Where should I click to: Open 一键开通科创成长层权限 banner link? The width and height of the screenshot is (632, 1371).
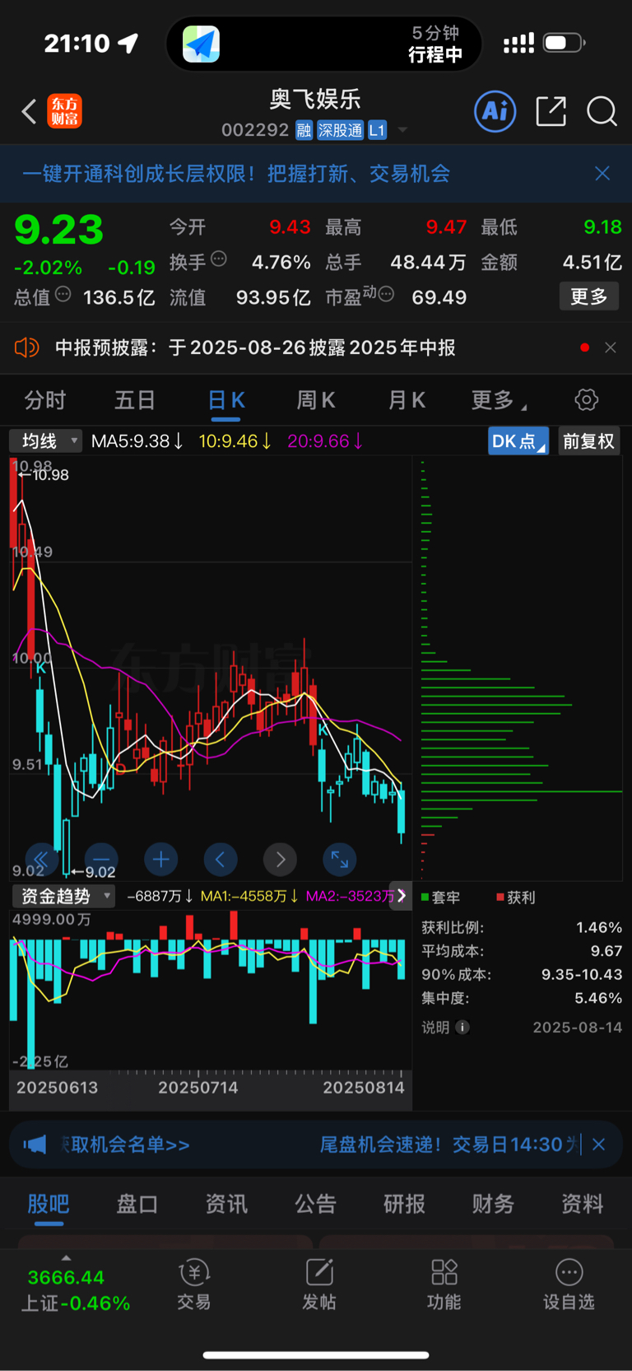coord(236,173)
